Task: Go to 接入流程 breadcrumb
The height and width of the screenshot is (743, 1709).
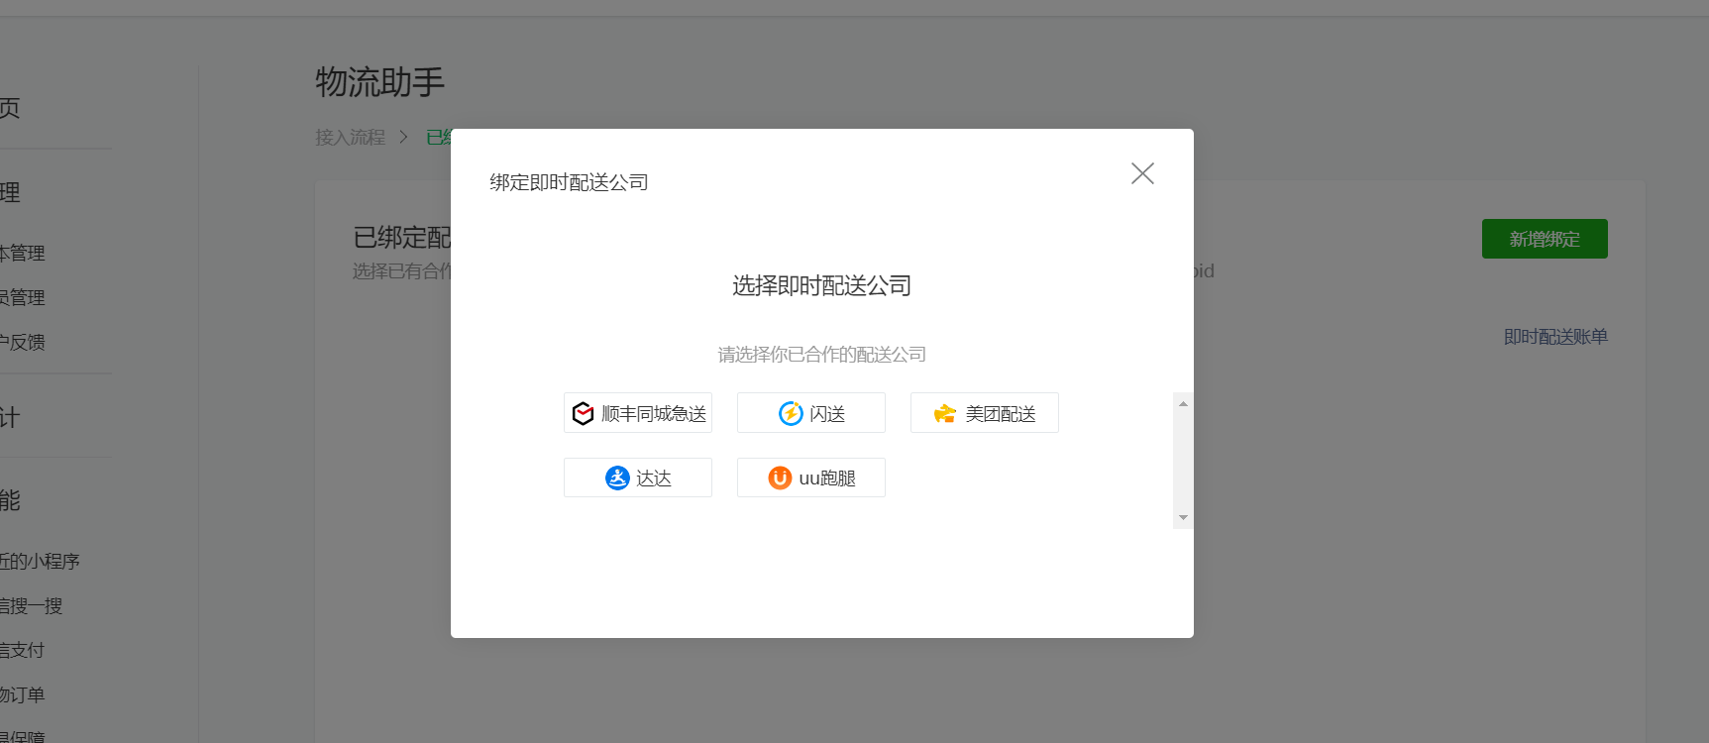Action: pyautogui.click(x=350, y=137)
